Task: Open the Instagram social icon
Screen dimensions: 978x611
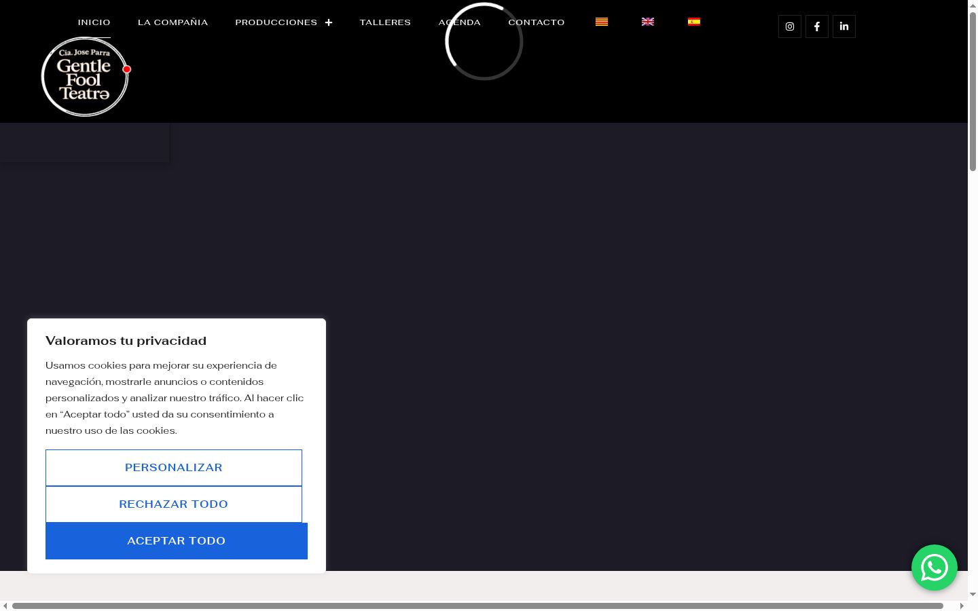Action: [x=790, y=26]
